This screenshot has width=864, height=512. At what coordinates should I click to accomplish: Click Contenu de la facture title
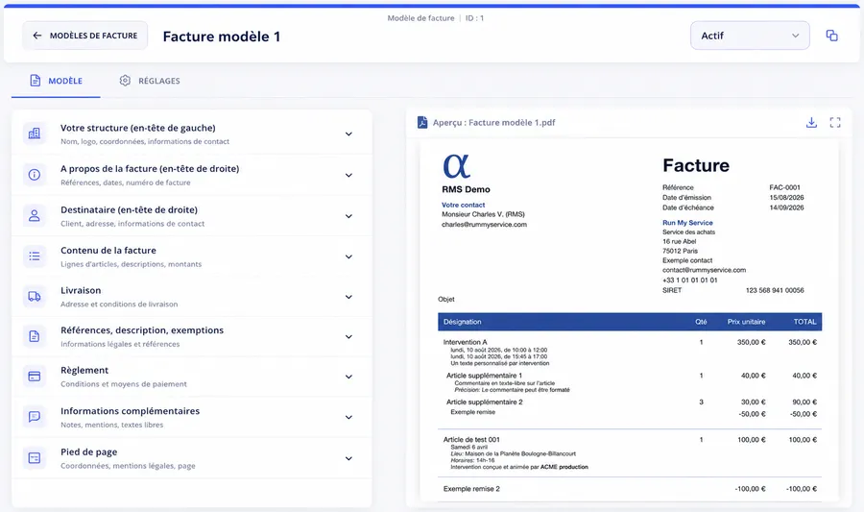point(108,250)
